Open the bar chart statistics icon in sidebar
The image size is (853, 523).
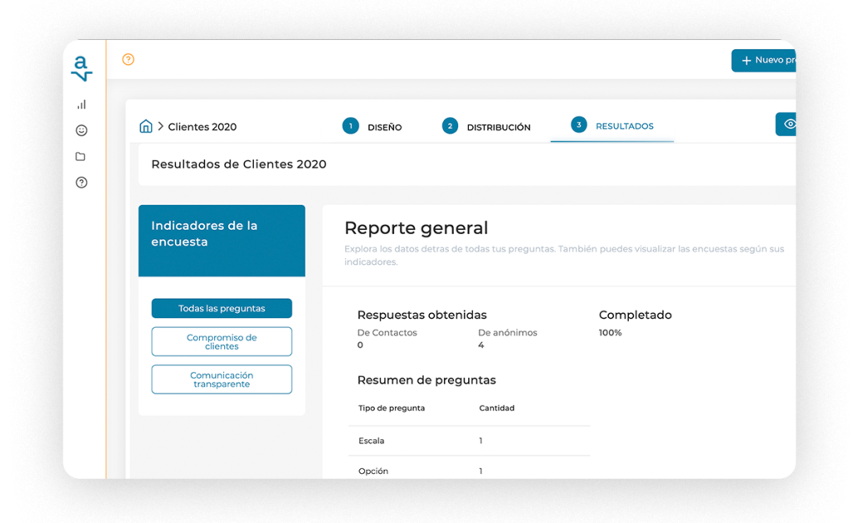point(81,104)
